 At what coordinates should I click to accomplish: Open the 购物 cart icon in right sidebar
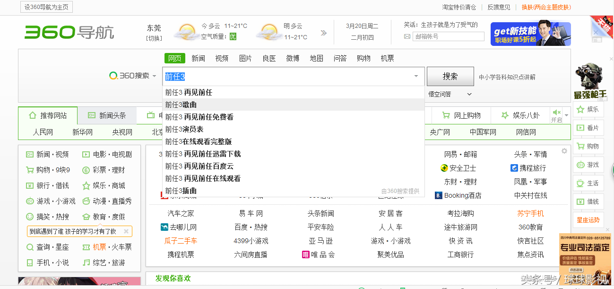(x=580, y=146)
